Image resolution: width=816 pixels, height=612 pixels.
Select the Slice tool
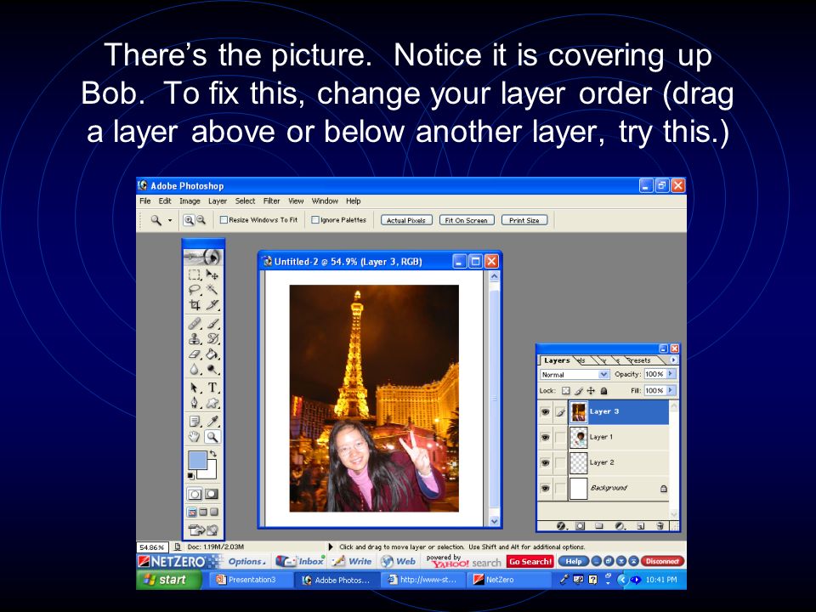pyautogui.click(x=212, y=304)
